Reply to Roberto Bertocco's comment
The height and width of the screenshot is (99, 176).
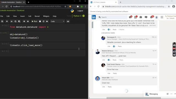pyautogui.click(x=114, y=60)
